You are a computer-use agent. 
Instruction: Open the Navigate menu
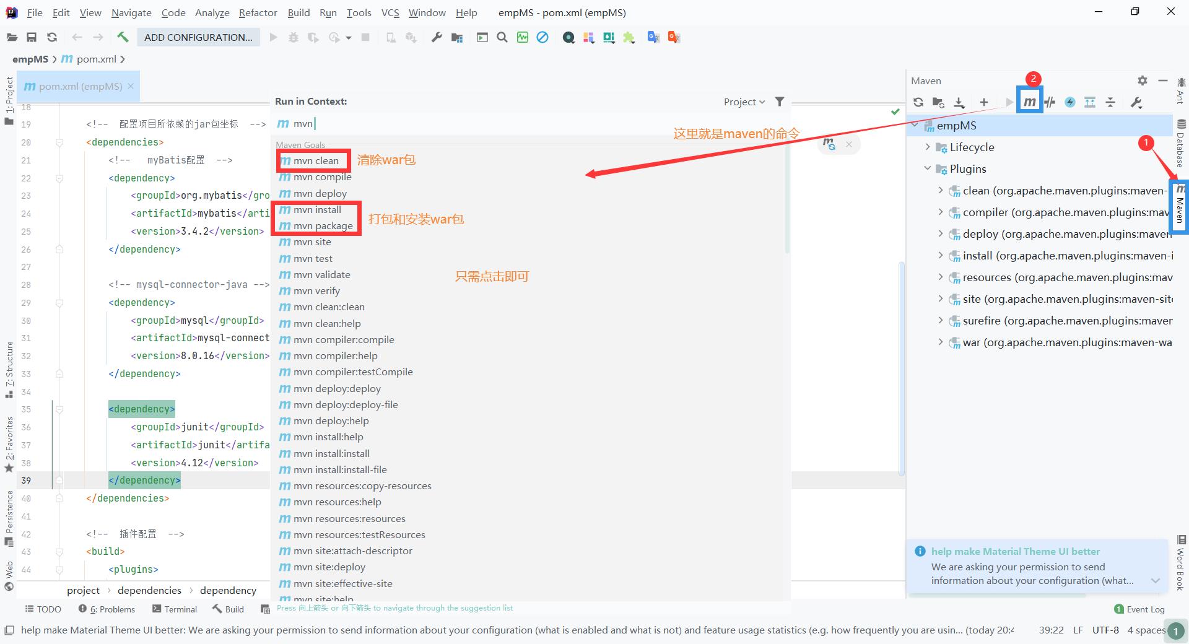click(131, 12)
